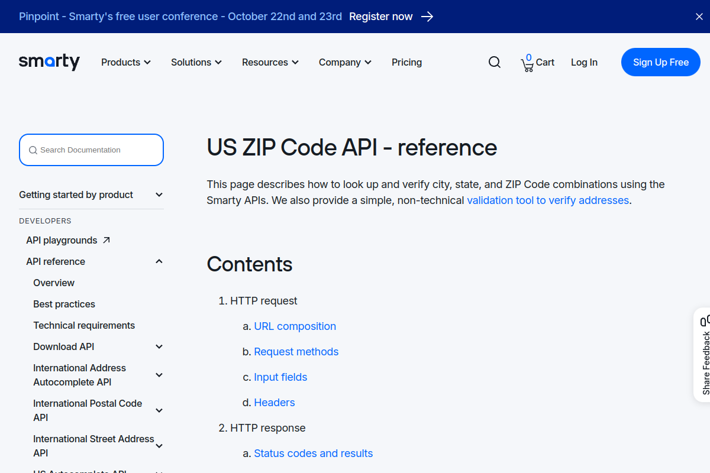Jump to Input fields section
The width and height of the screenshot is (710, 473).
coord(280,377)
